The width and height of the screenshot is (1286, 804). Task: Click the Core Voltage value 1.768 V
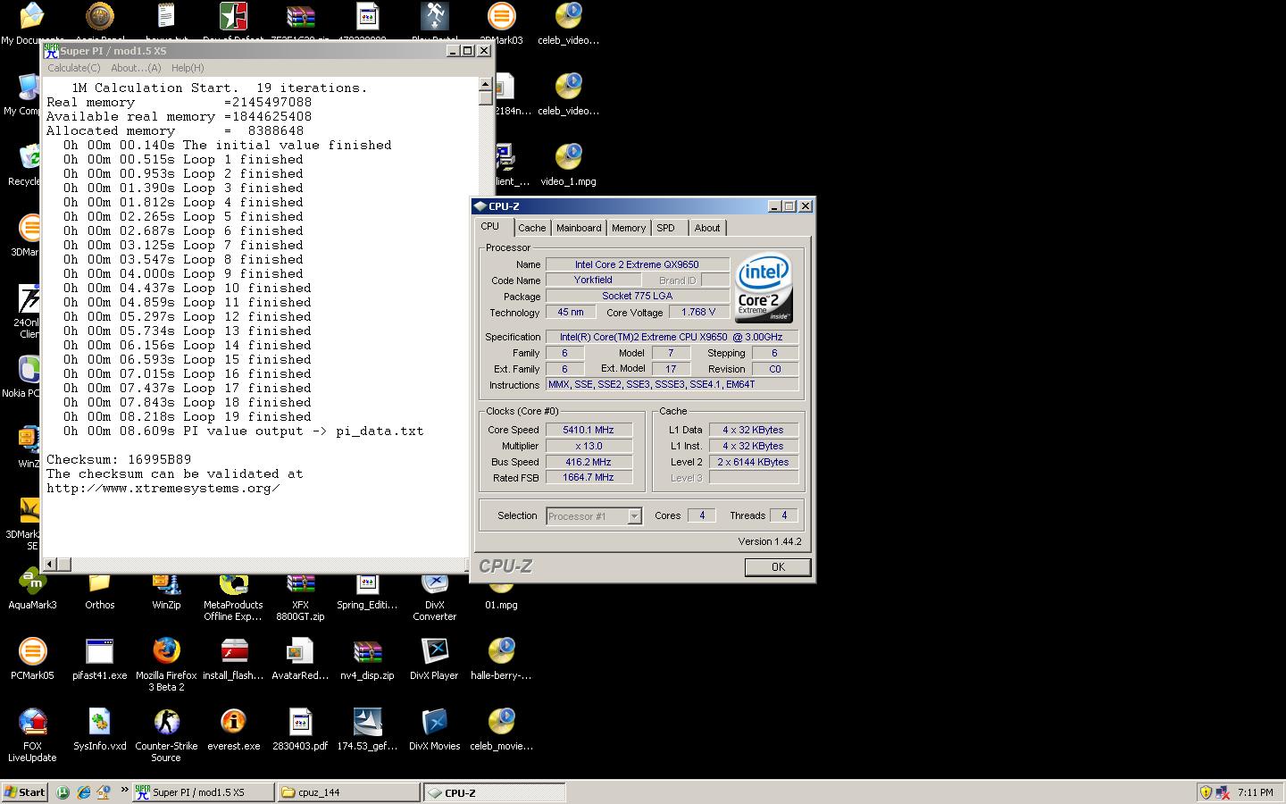point(698,313)
